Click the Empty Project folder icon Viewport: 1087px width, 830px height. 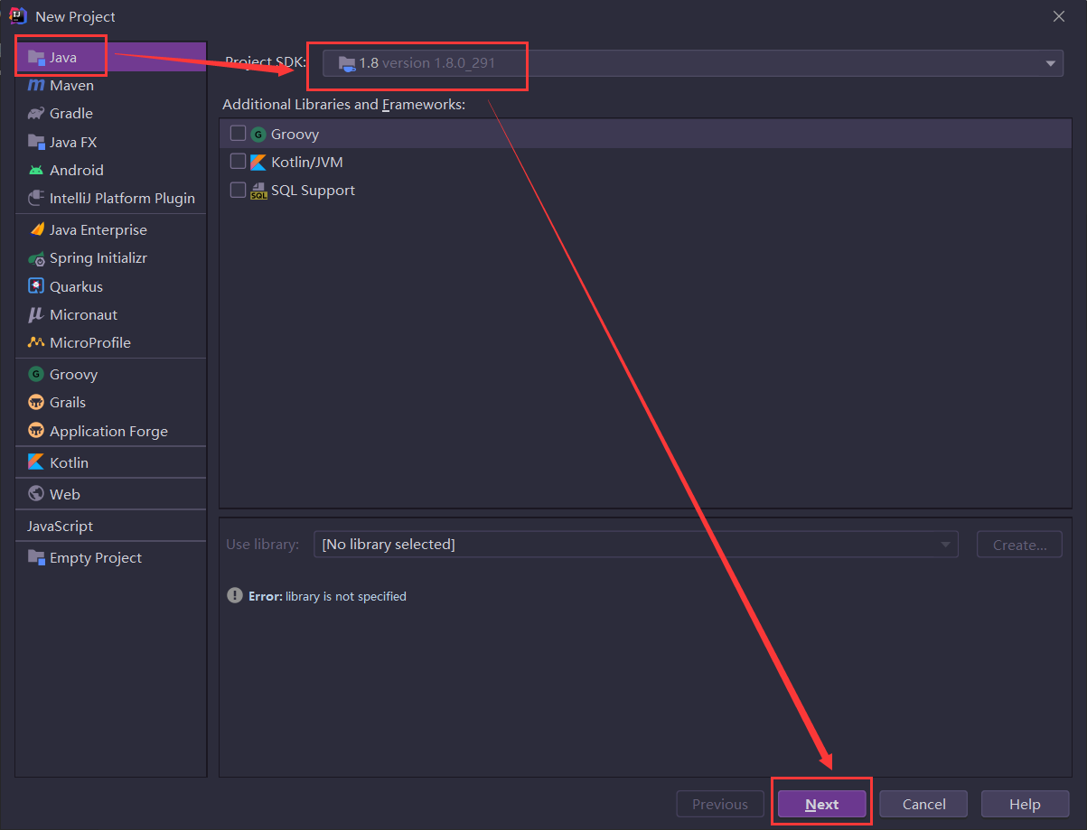[x=36, y=557]
